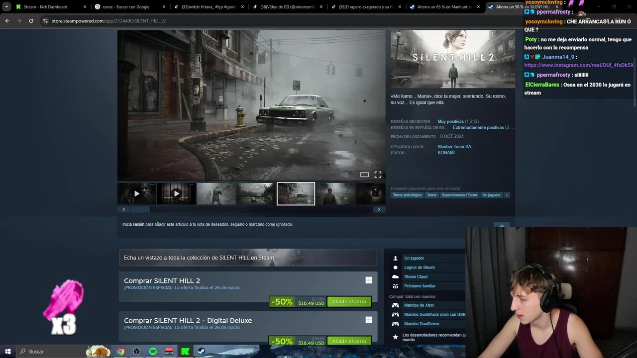The image size is (637, 358).
Task: Click the taskbar Buscar search box
Action: [64, 352]
